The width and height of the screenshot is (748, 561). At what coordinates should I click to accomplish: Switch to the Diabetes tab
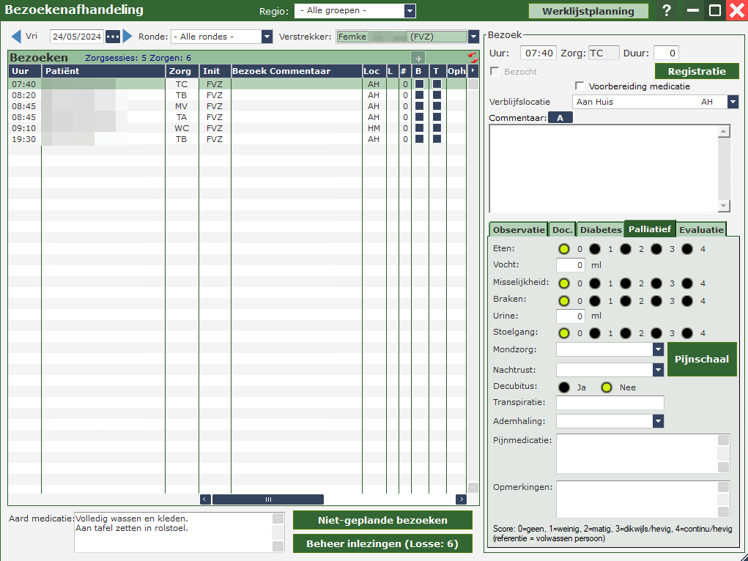600,229
